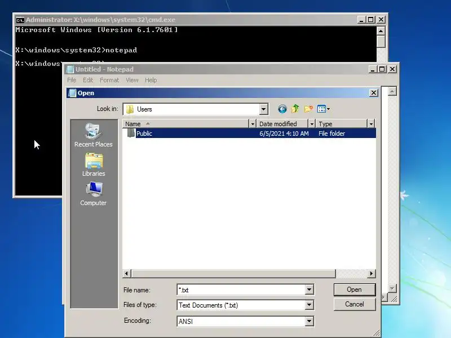
Task: Click the file list scroll right arrow
Action: [x=372, y=274]
